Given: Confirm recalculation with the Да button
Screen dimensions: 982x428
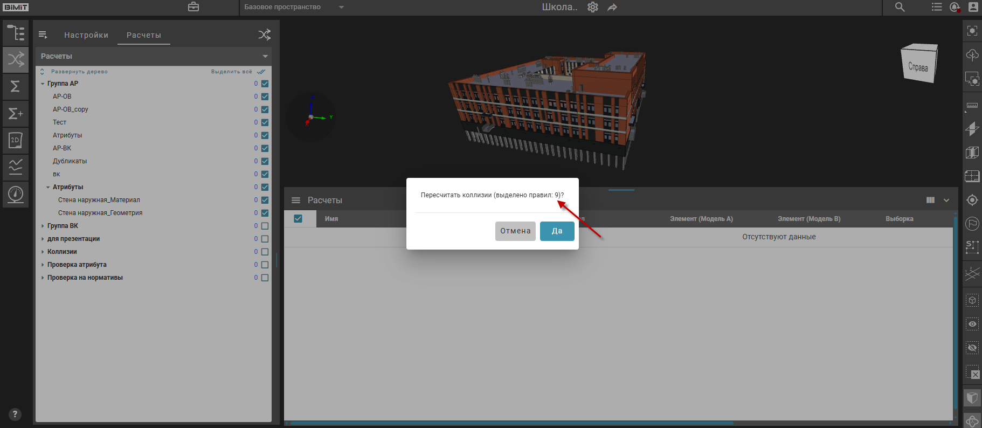Looking at the screenshot, I should pos(557,231).
